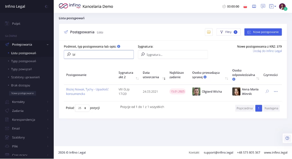Click the VIII GUp 17/20 signature cell
Image resolution: width=292 pixels, height=159 pixels.
124,92
